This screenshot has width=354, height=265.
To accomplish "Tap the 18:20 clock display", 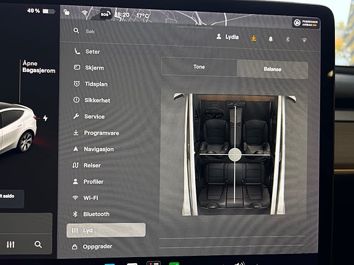I will tap(123, 15).
